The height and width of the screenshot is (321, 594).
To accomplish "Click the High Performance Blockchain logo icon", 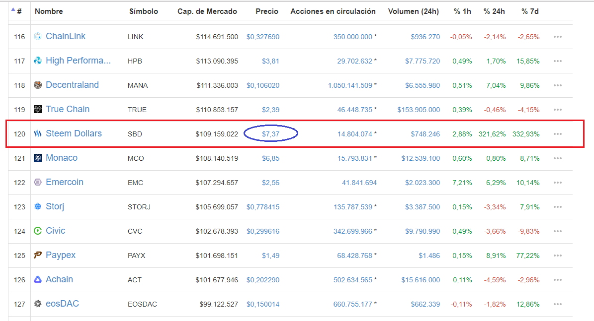I will pos(37,61).
